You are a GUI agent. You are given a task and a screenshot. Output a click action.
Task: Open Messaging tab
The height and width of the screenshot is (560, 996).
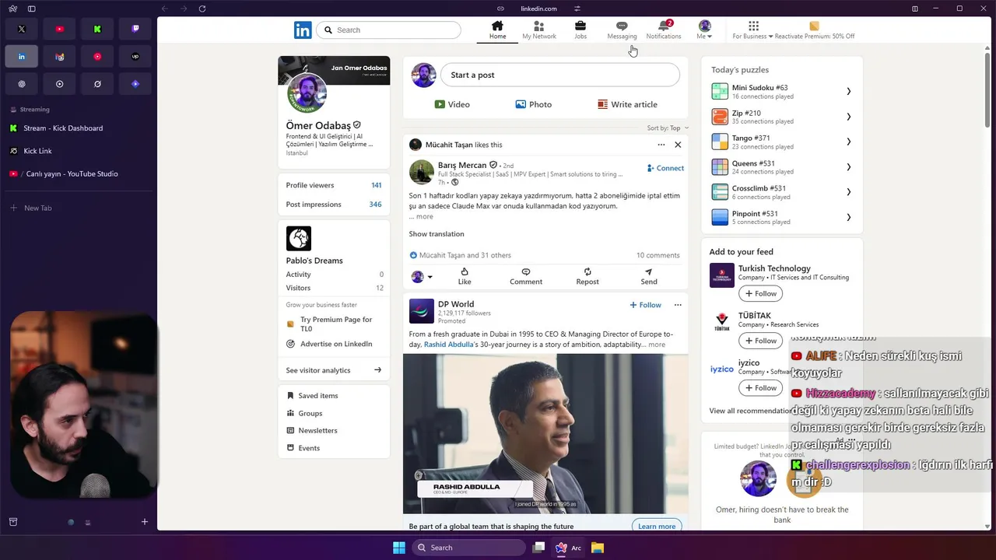point(622,30)
